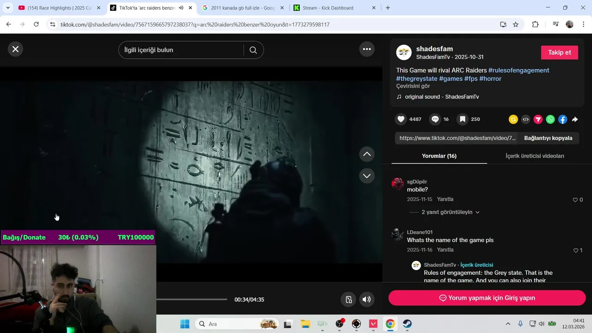The height and width of the screenshot is (333, 592).
Task: Open the #rulesofengagement hashtag
Action: (x=519, y=70)
